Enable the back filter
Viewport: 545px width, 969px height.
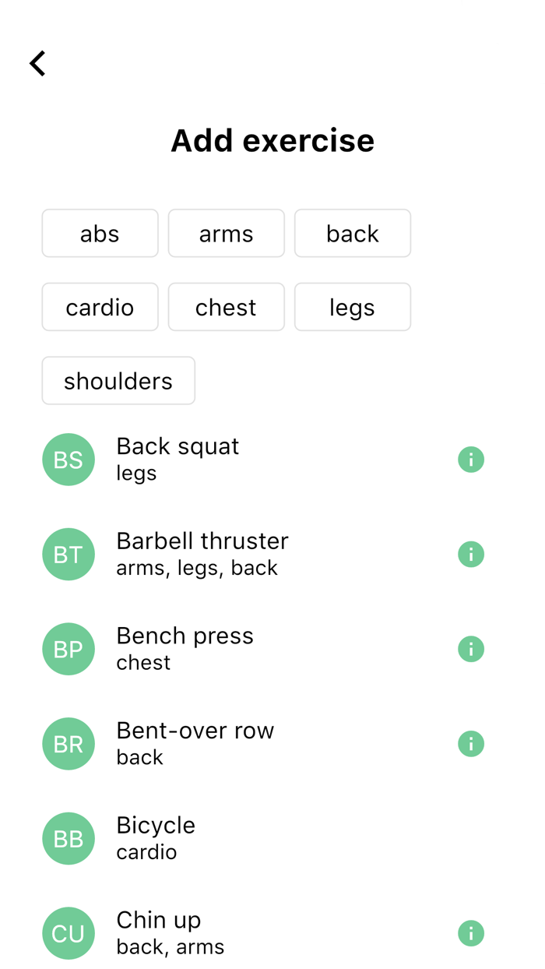pos(352,233)
